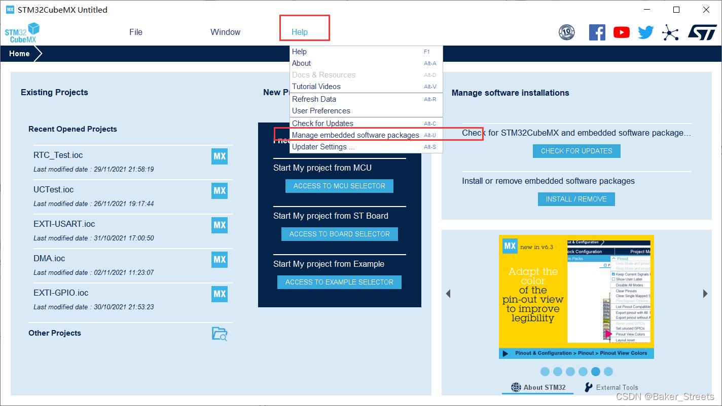
Task: Click the Home breadcrumb
Action: coord(19,54)
